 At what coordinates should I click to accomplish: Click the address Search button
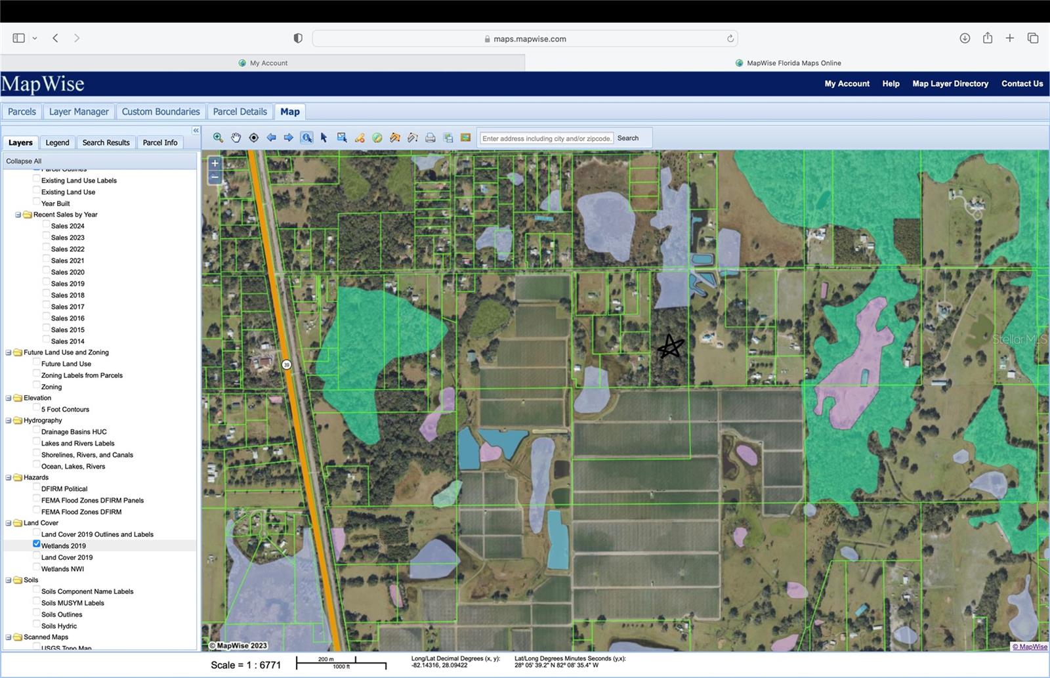(627, 138)
